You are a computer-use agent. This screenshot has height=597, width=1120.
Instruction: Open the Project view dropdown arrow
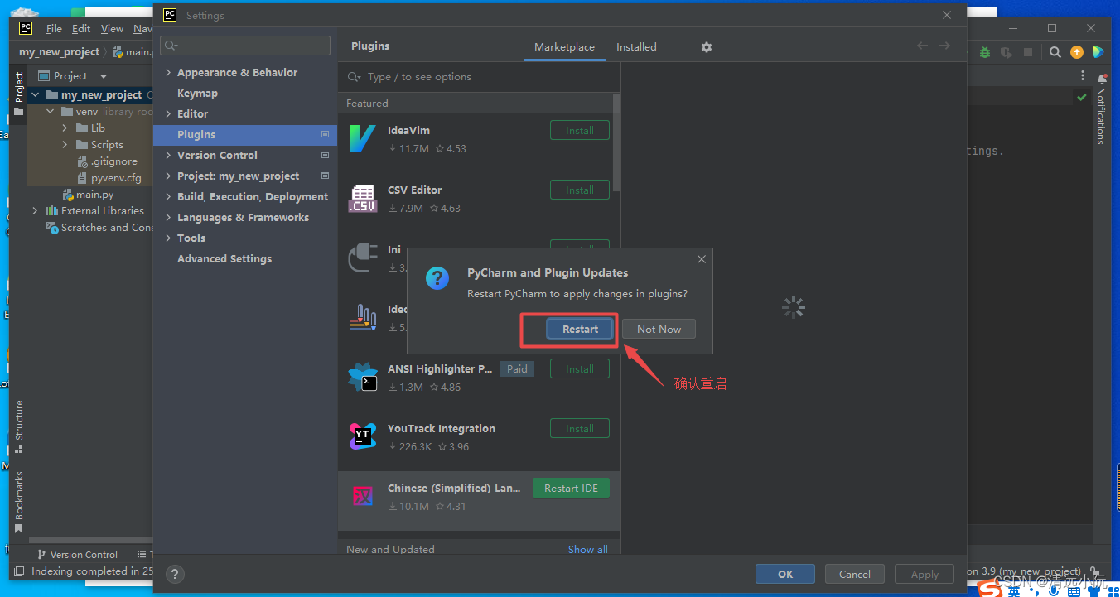pyautogui.click(x=104, y=76)
